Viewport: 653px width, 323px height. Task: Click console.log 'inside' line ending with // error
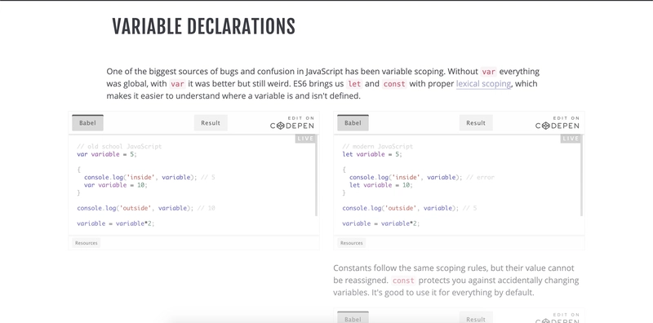coord(421,177)
